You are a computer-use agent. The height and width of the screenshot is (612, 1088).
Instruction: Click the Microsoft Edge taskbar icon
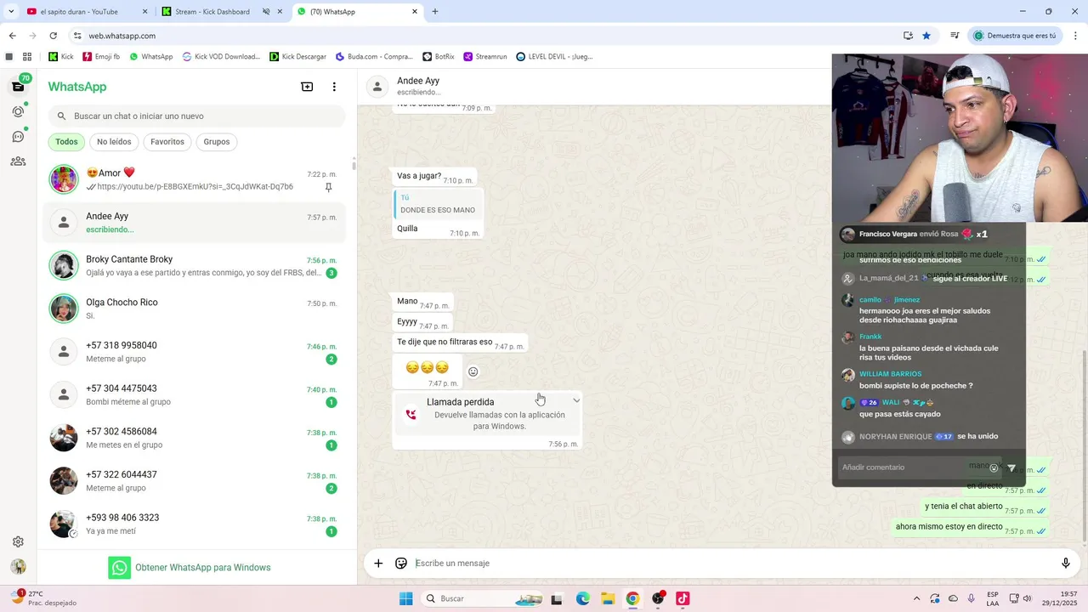(x=582, y=598)
